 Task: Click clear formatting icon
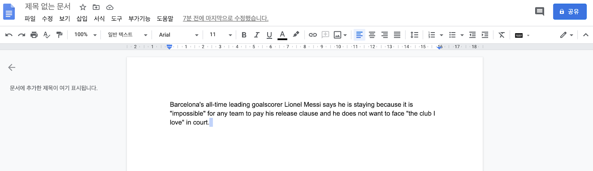(x=501, y=35)
